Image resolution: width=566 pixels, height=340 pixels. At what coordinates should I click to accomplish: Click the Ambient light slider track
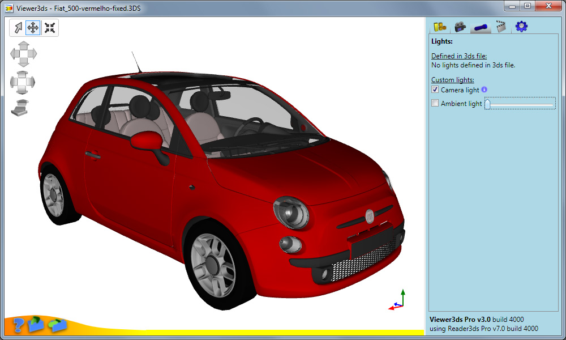pyautogui.click(x=520, y=104)
